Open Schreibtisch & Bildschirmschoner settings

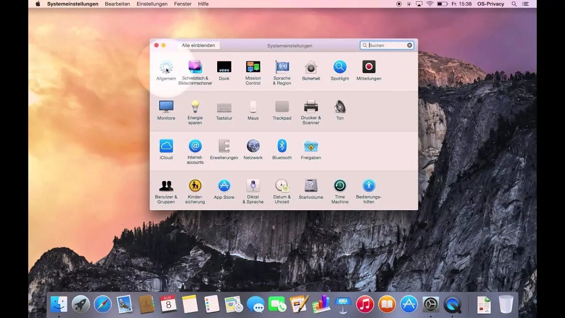[195, 73]
